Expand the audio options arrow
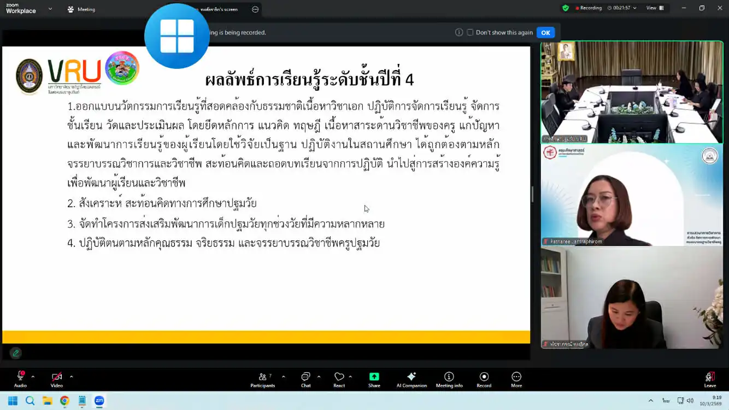Viewport: 729px width, 410px height. tap(33, 377)
